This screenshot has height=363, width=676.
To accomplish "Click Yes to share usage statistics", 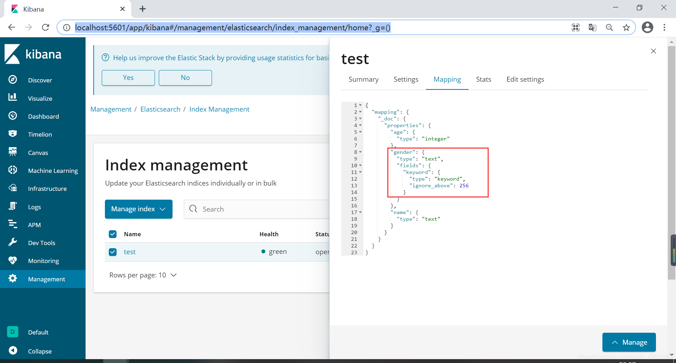I will [128, 78].
